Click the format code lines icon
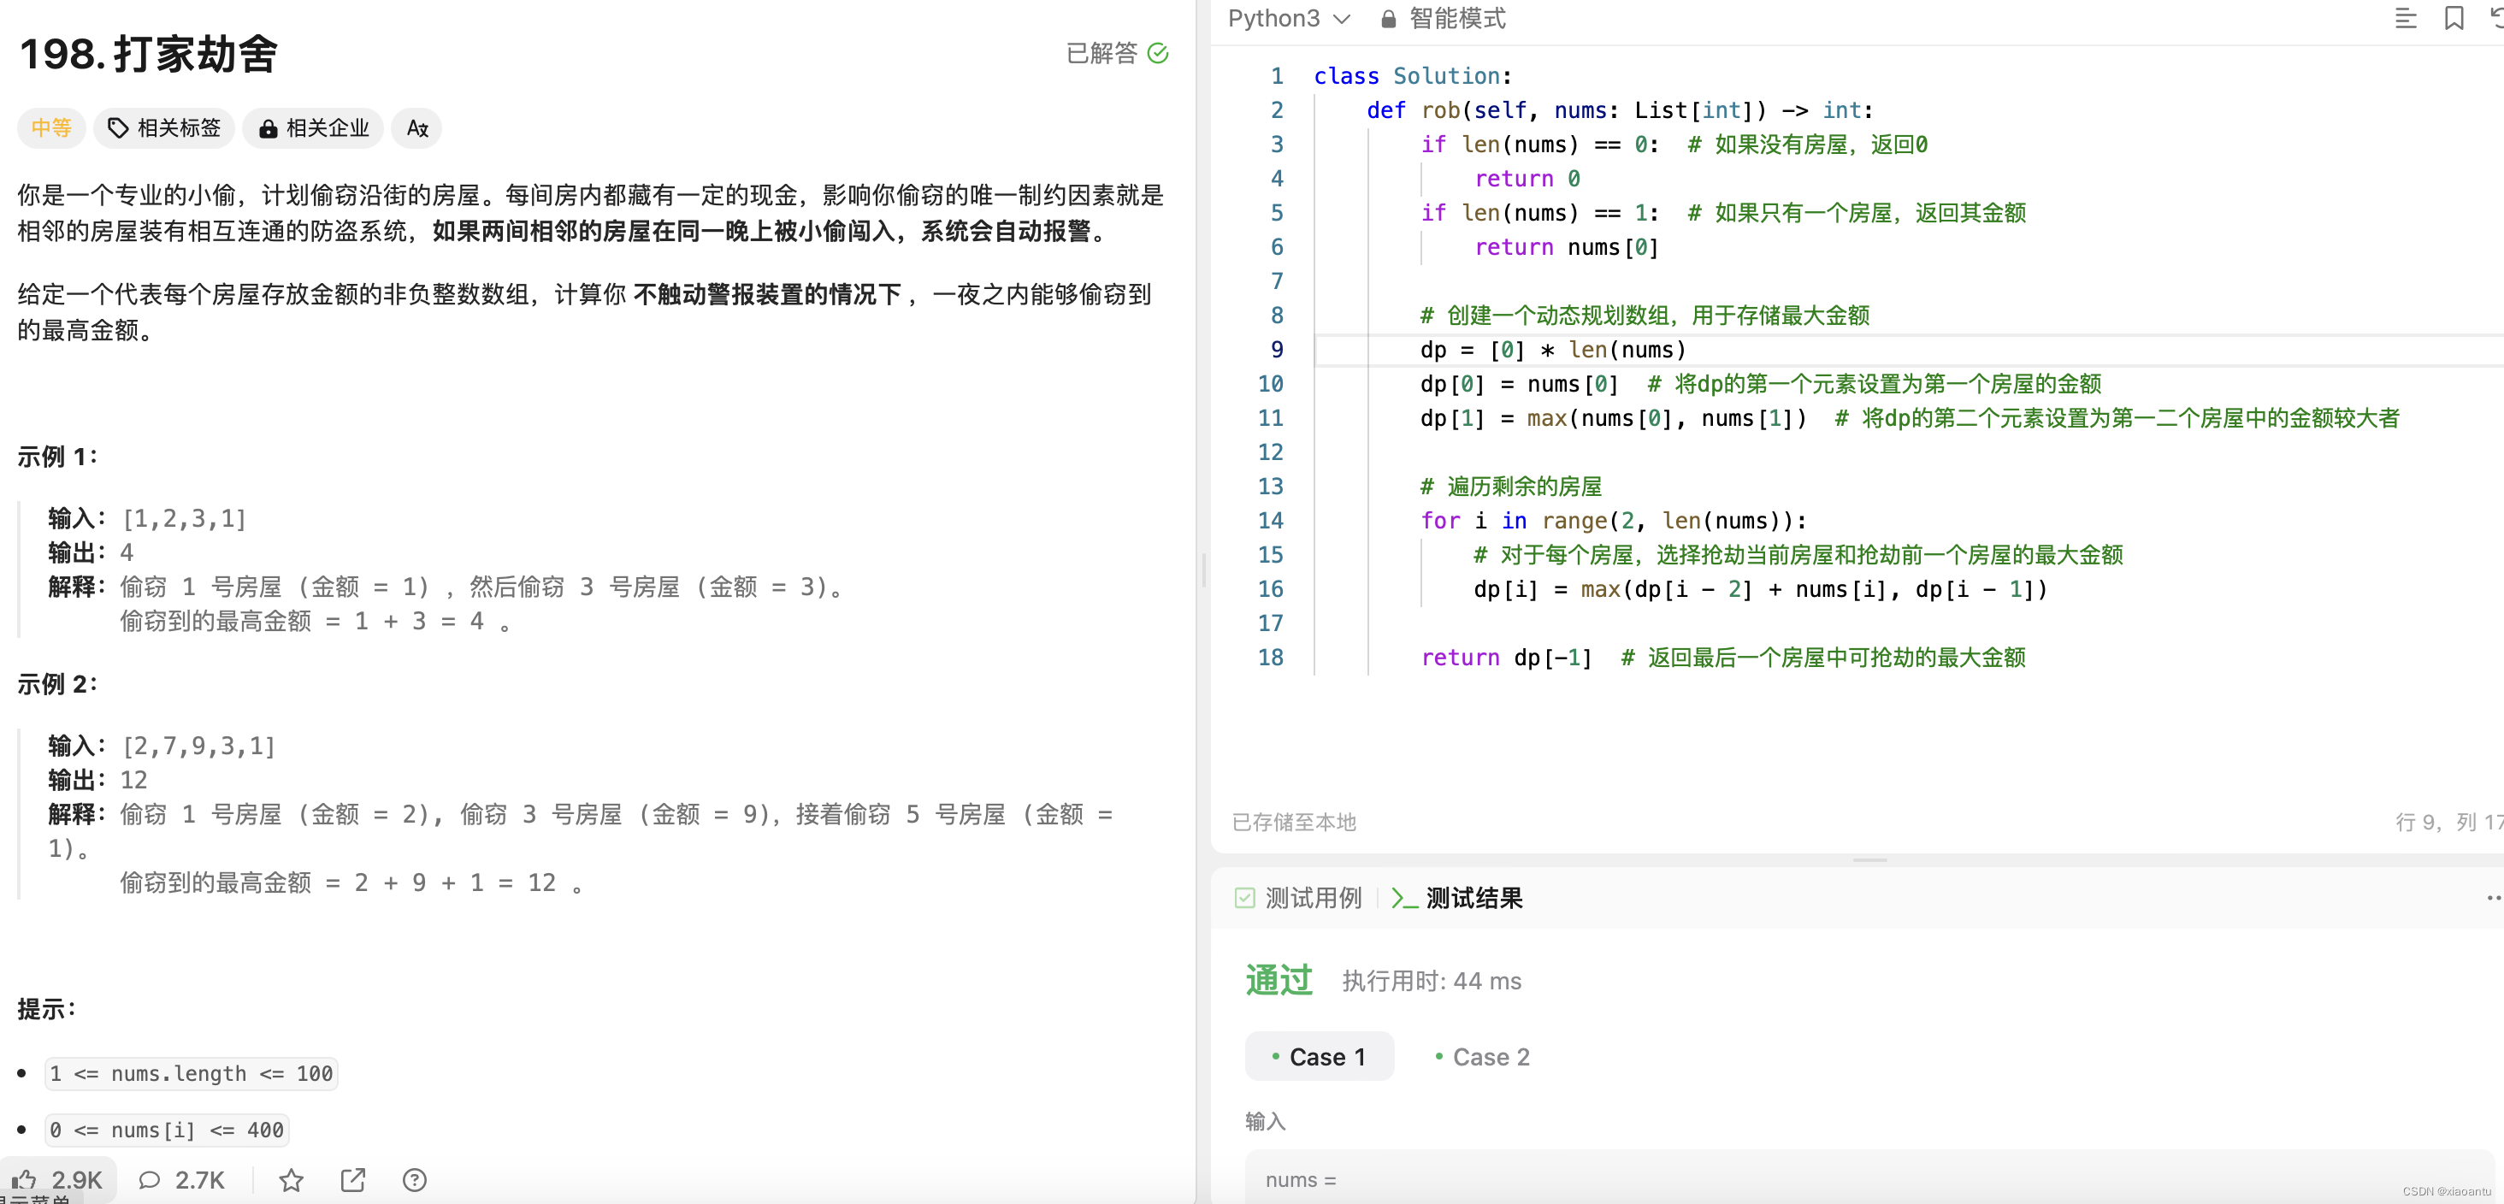Image resolution: width=2504 pixels, height=1204 pixels. (2405, 17)
